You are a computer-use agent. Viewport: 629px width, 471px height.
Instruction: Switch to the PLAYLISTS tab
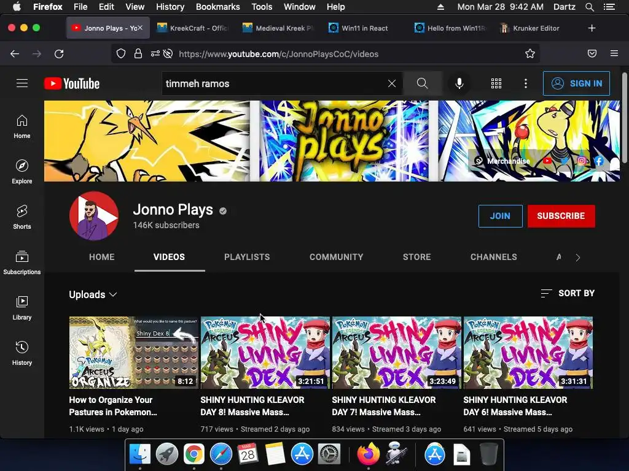(247, 257)
